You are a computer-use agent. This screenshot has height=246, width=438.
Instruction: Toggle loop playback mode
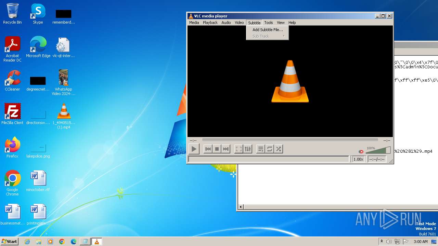pos(270,149)
